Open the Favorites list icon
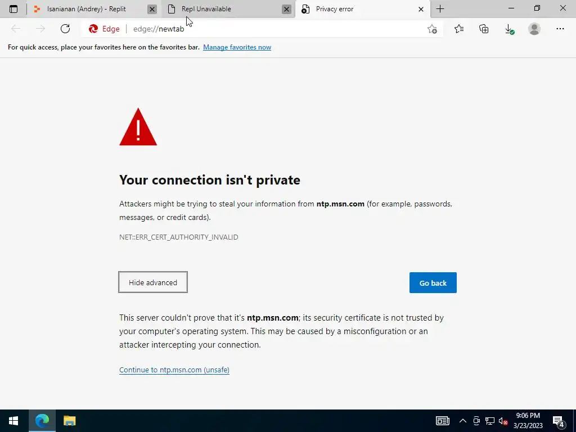Image resolution: width=576 pixels, height=432 pixels. point(459,29)
